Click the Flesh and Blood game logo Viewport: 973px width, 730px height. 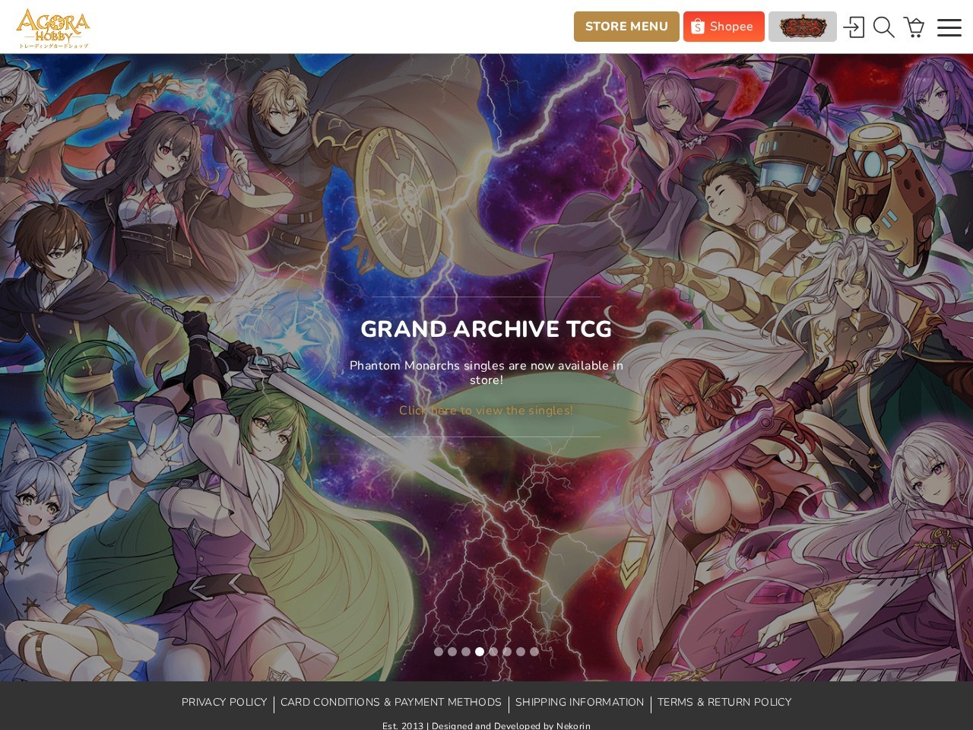tap(803, 27)
